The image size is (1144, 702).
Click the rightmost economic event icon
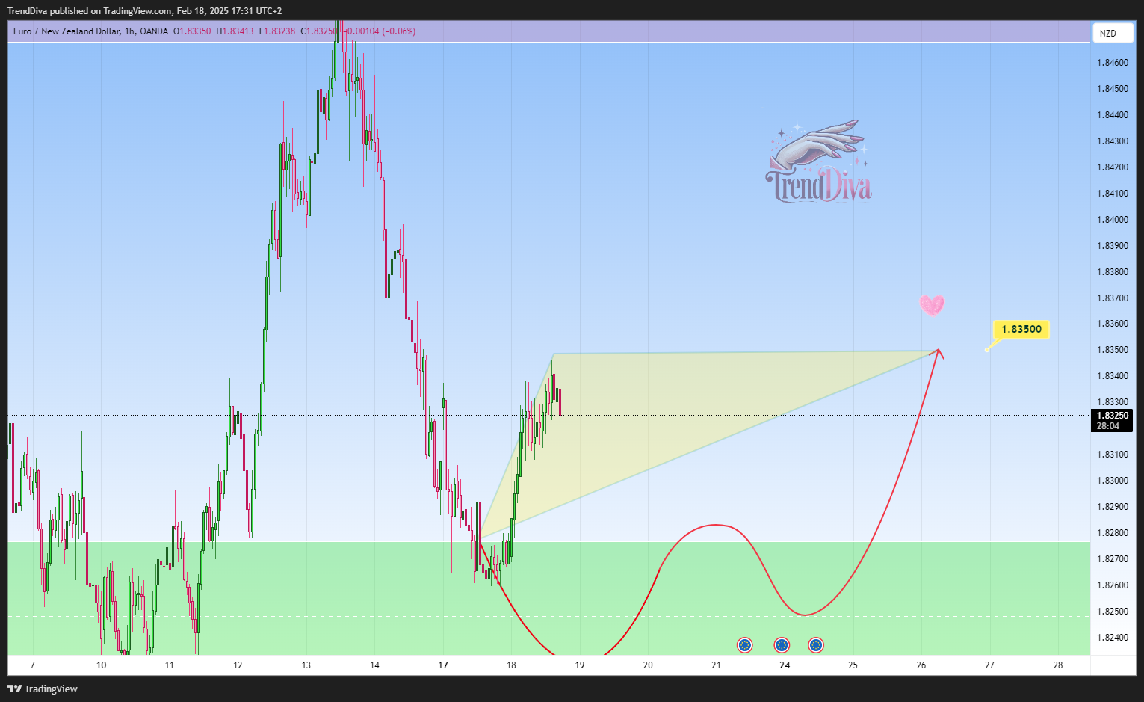pos(816,645)
